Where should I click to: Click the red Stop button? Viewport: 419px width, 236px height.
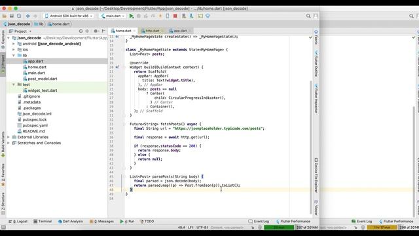pyautogui.click(x=175, y=16)
